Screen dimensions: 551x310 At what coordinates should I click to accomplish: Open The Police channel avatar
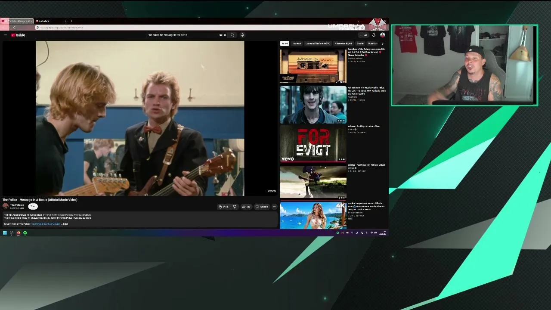(x=6, y=206)
